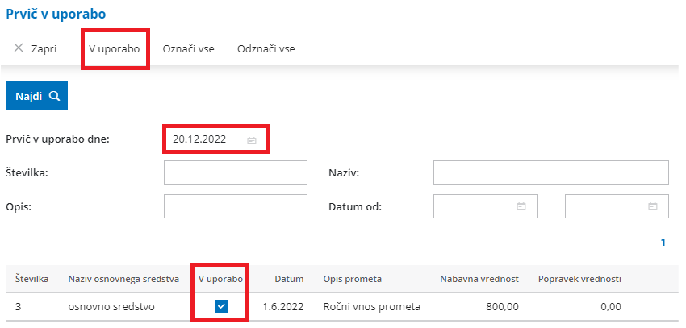Click the V uporabo column header

coord(221,279)
